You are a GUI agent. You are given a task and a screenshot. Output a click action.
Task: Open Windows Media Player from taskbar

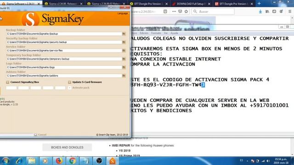click(x=45, y=161)
